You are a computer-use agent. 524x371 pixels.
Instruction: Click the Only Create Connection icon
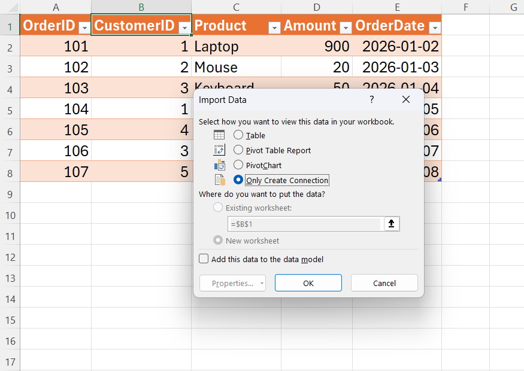tap(220, 180)
